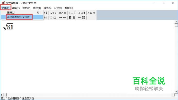Viewport: 178px width, 100px height.
Task: Minimize the Equation Editor window
Action: 155,3
